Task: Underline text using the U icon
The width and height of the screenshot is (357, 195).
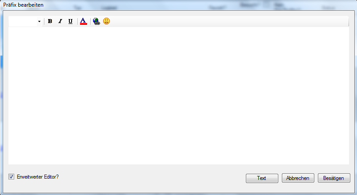Action: (x=70, y=21)
